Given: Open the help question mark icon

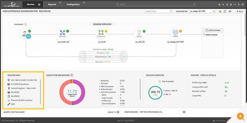Looking at the screenshot, I should 239,5.
